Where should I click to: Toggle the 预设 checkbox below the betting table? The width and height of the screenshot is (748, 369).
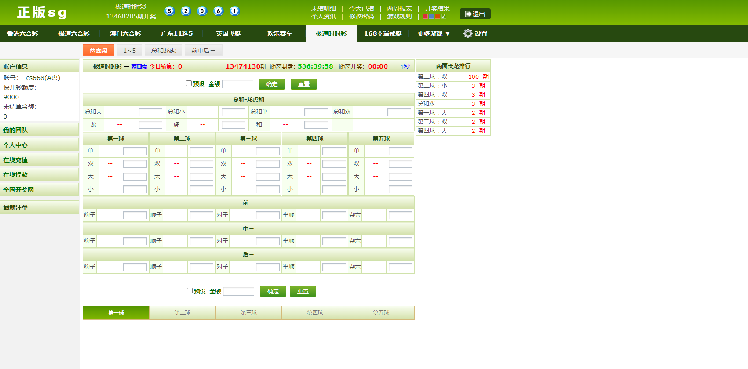coord(190,291)
